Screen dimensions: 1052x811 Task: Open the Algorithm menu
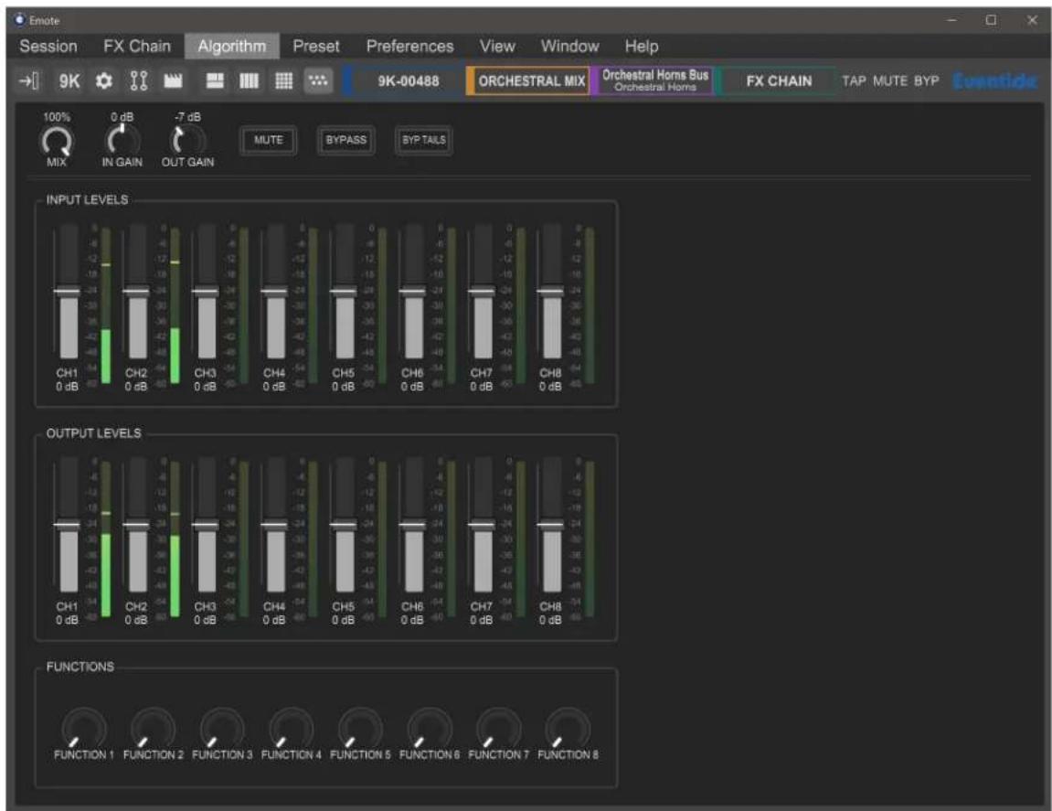[x=232, y=47]
